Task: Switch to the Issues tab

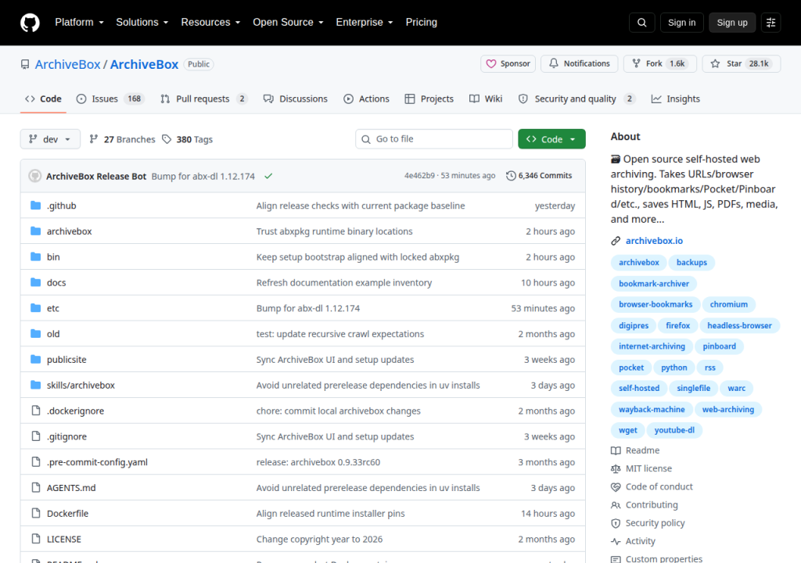Action: (x=110, y=99)
